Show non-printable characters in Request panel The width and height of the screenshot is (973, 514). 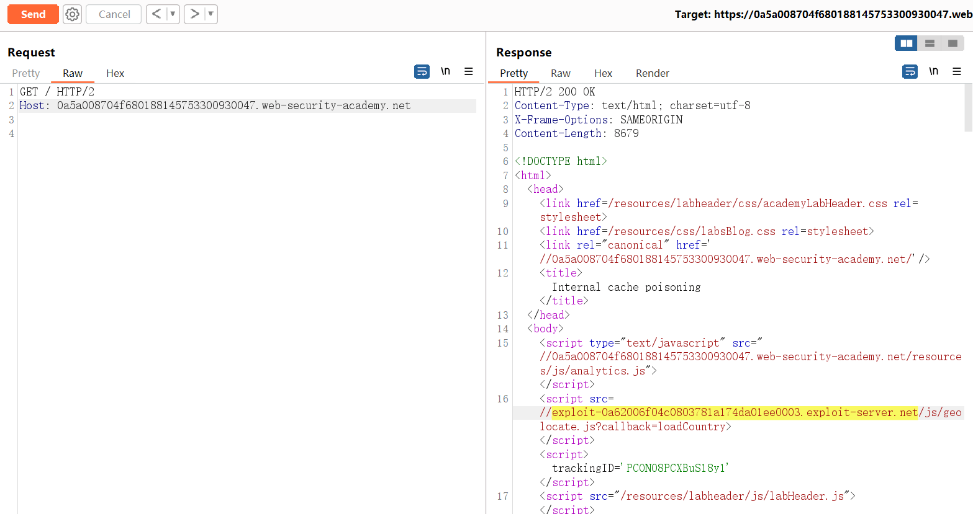445,72
